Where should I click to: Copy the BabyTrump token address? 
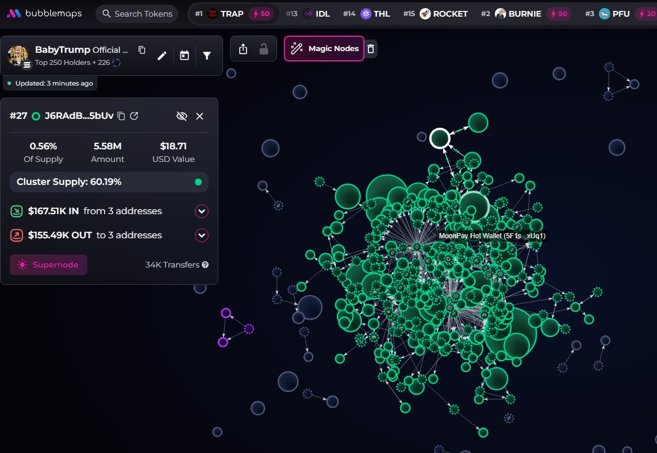point(141,50)
